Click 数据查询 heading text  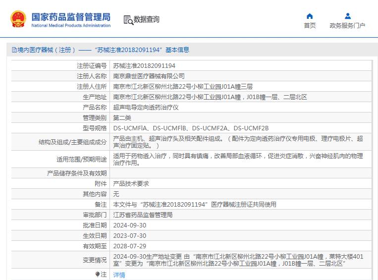(146, 19)
